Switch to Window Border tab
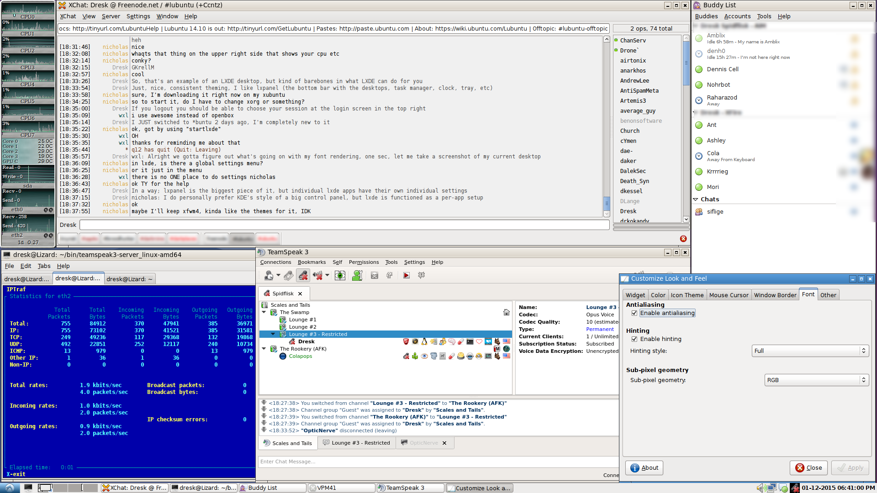 coord(775,295)
